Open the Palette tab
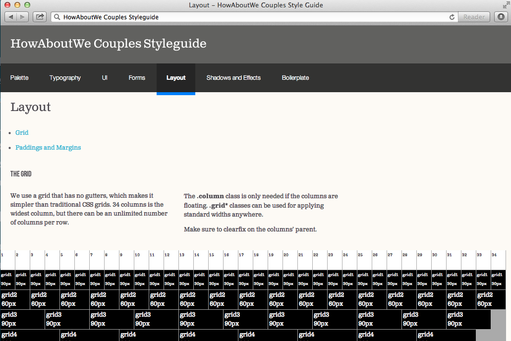This screenshot has width=511, height=341. (19, 78)
